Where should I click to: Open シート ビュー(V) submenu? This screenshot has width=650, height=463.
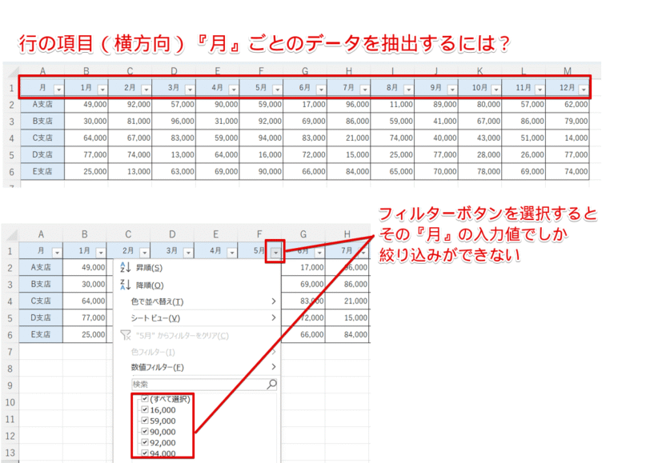click(197, 318)
